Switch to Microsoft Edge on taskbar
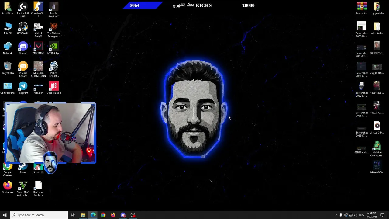 click(x=93, y=215)
